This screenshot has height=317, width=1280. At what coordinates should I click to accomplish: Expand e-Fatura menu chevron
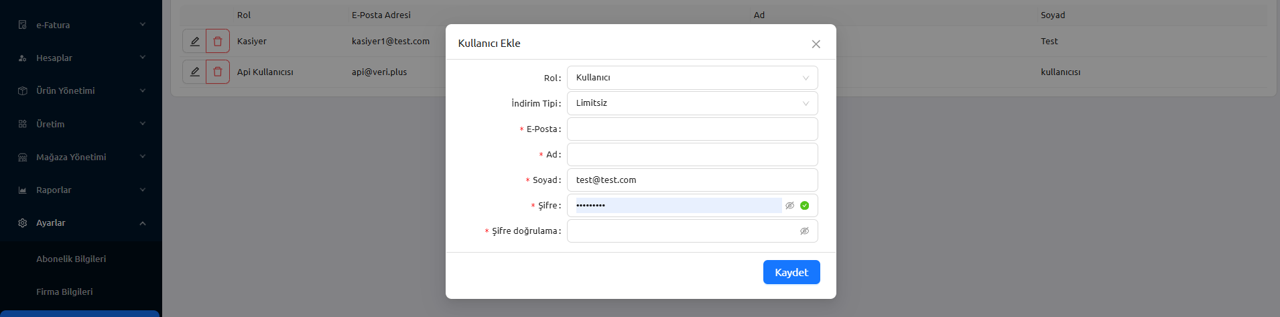point(143,25)
